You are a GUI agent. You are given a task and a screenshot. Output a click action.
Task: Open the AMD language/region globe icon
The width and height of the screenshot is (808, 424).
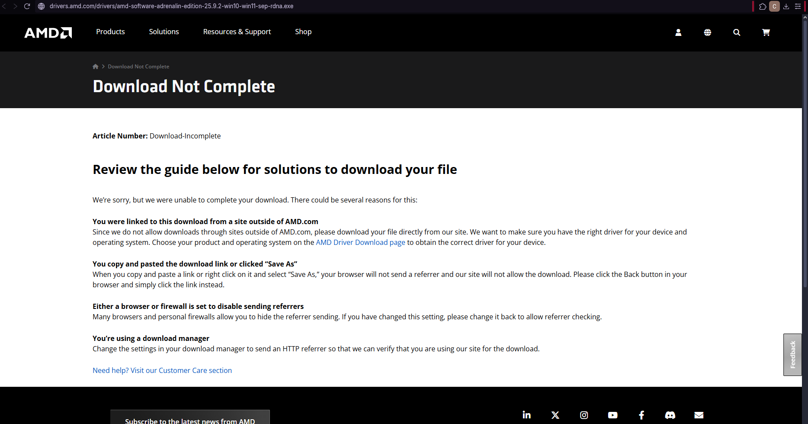tap(708, 32)
